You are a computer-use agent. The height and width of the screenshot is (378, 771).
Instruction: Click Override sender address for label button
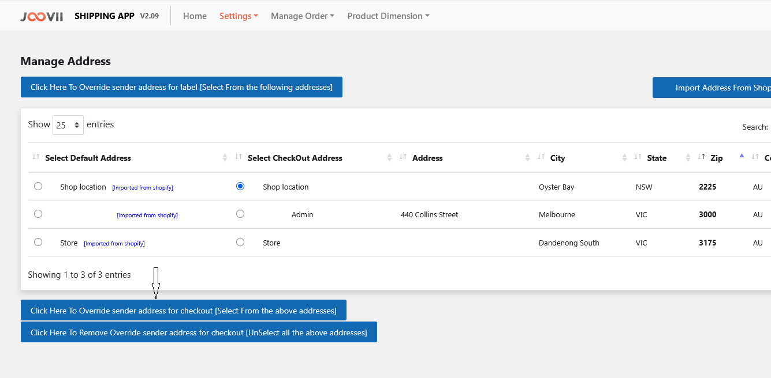[x=181, y=87]
